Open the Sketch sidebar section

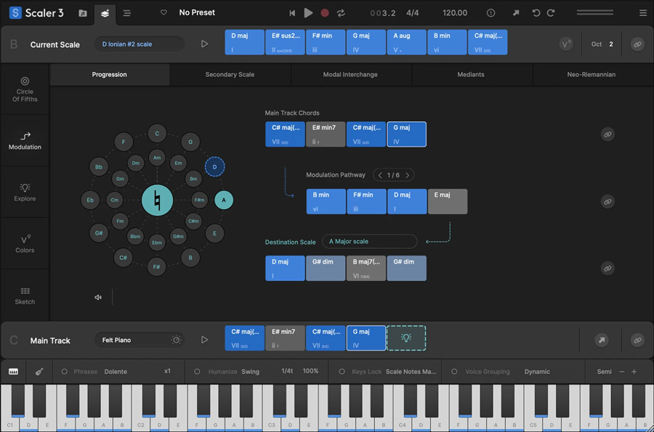[x=25, y=296]
